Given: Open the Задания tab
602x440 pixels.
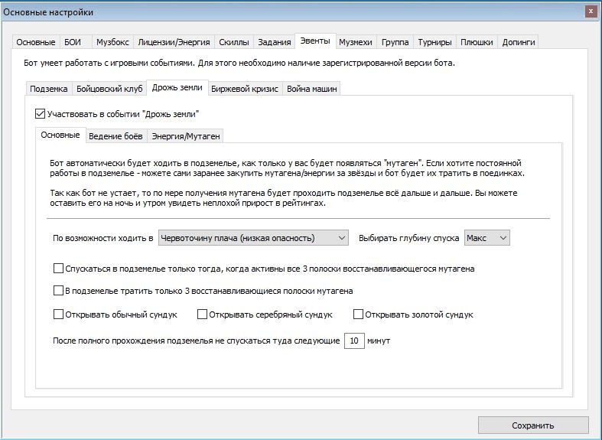Looking at the screenshot, I should click(274, 42).
